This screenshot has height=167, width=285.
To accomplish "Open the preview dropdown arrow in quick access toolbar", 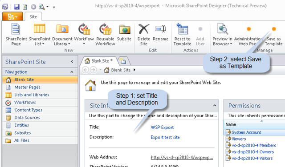I will click(48, 7).
